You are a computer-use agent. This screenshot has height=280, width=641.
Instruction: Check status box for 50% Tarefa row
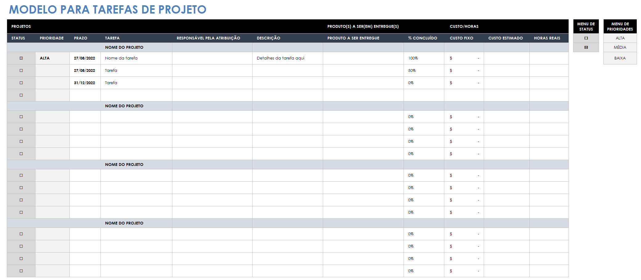(21, 70)
